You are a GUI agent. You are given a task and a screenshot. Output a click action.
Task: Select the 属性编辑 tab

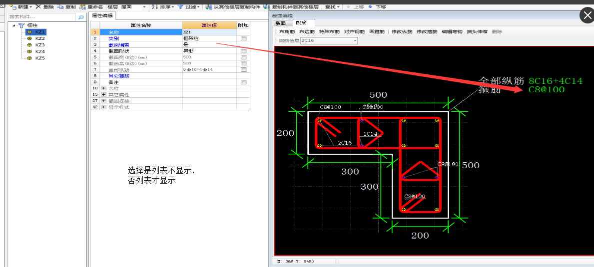(x=103, y=15)
